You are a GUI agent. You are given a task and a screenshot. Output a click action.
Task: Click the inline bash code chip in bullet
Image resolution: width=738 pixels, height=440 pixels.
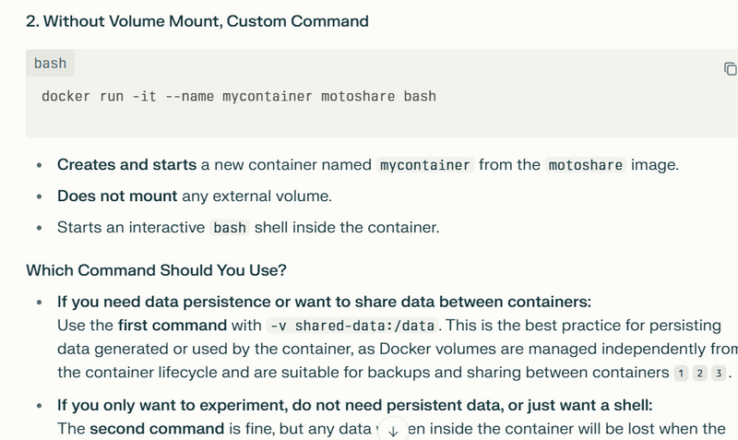(x=230, y=228)
